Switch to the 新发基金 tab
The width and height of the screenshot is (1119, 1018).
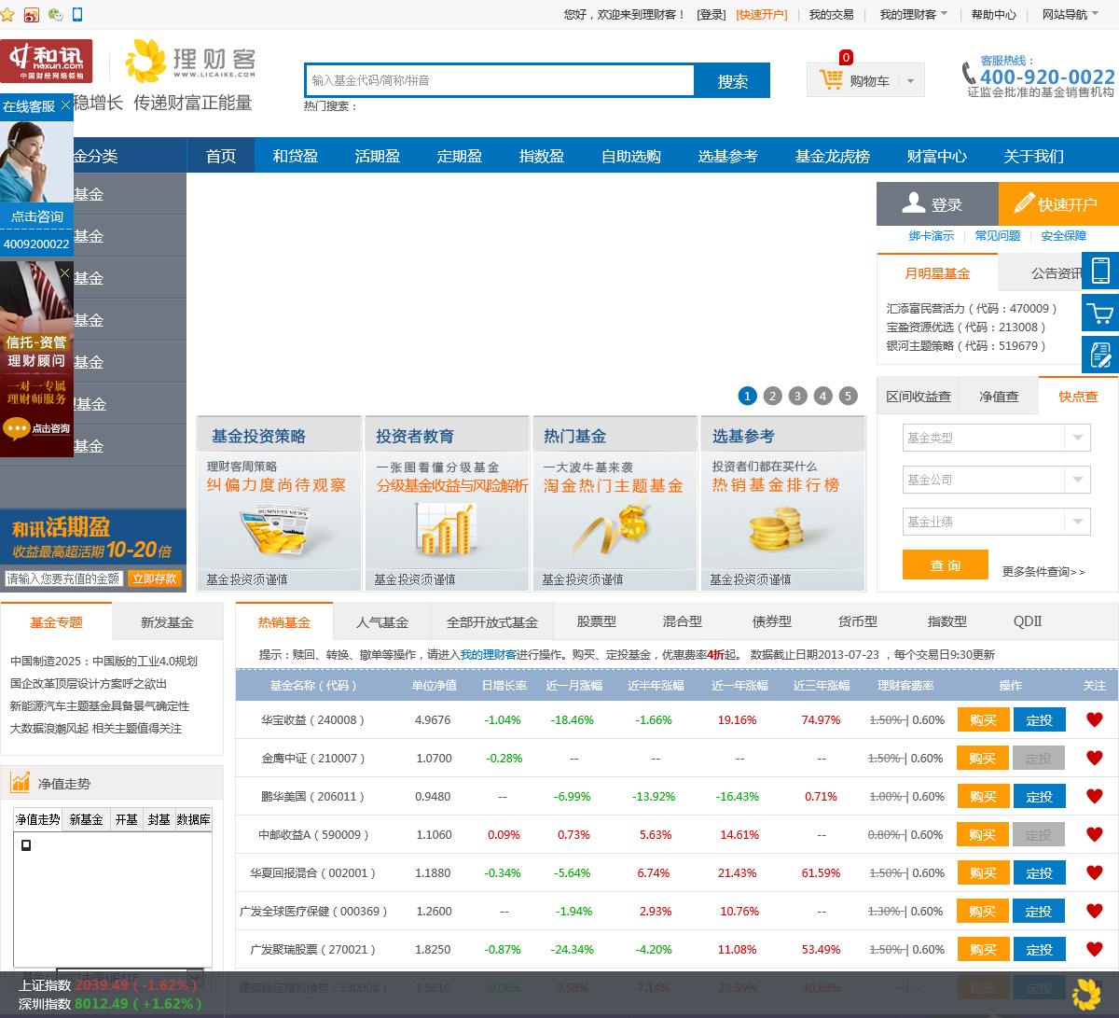pos(167,621)
